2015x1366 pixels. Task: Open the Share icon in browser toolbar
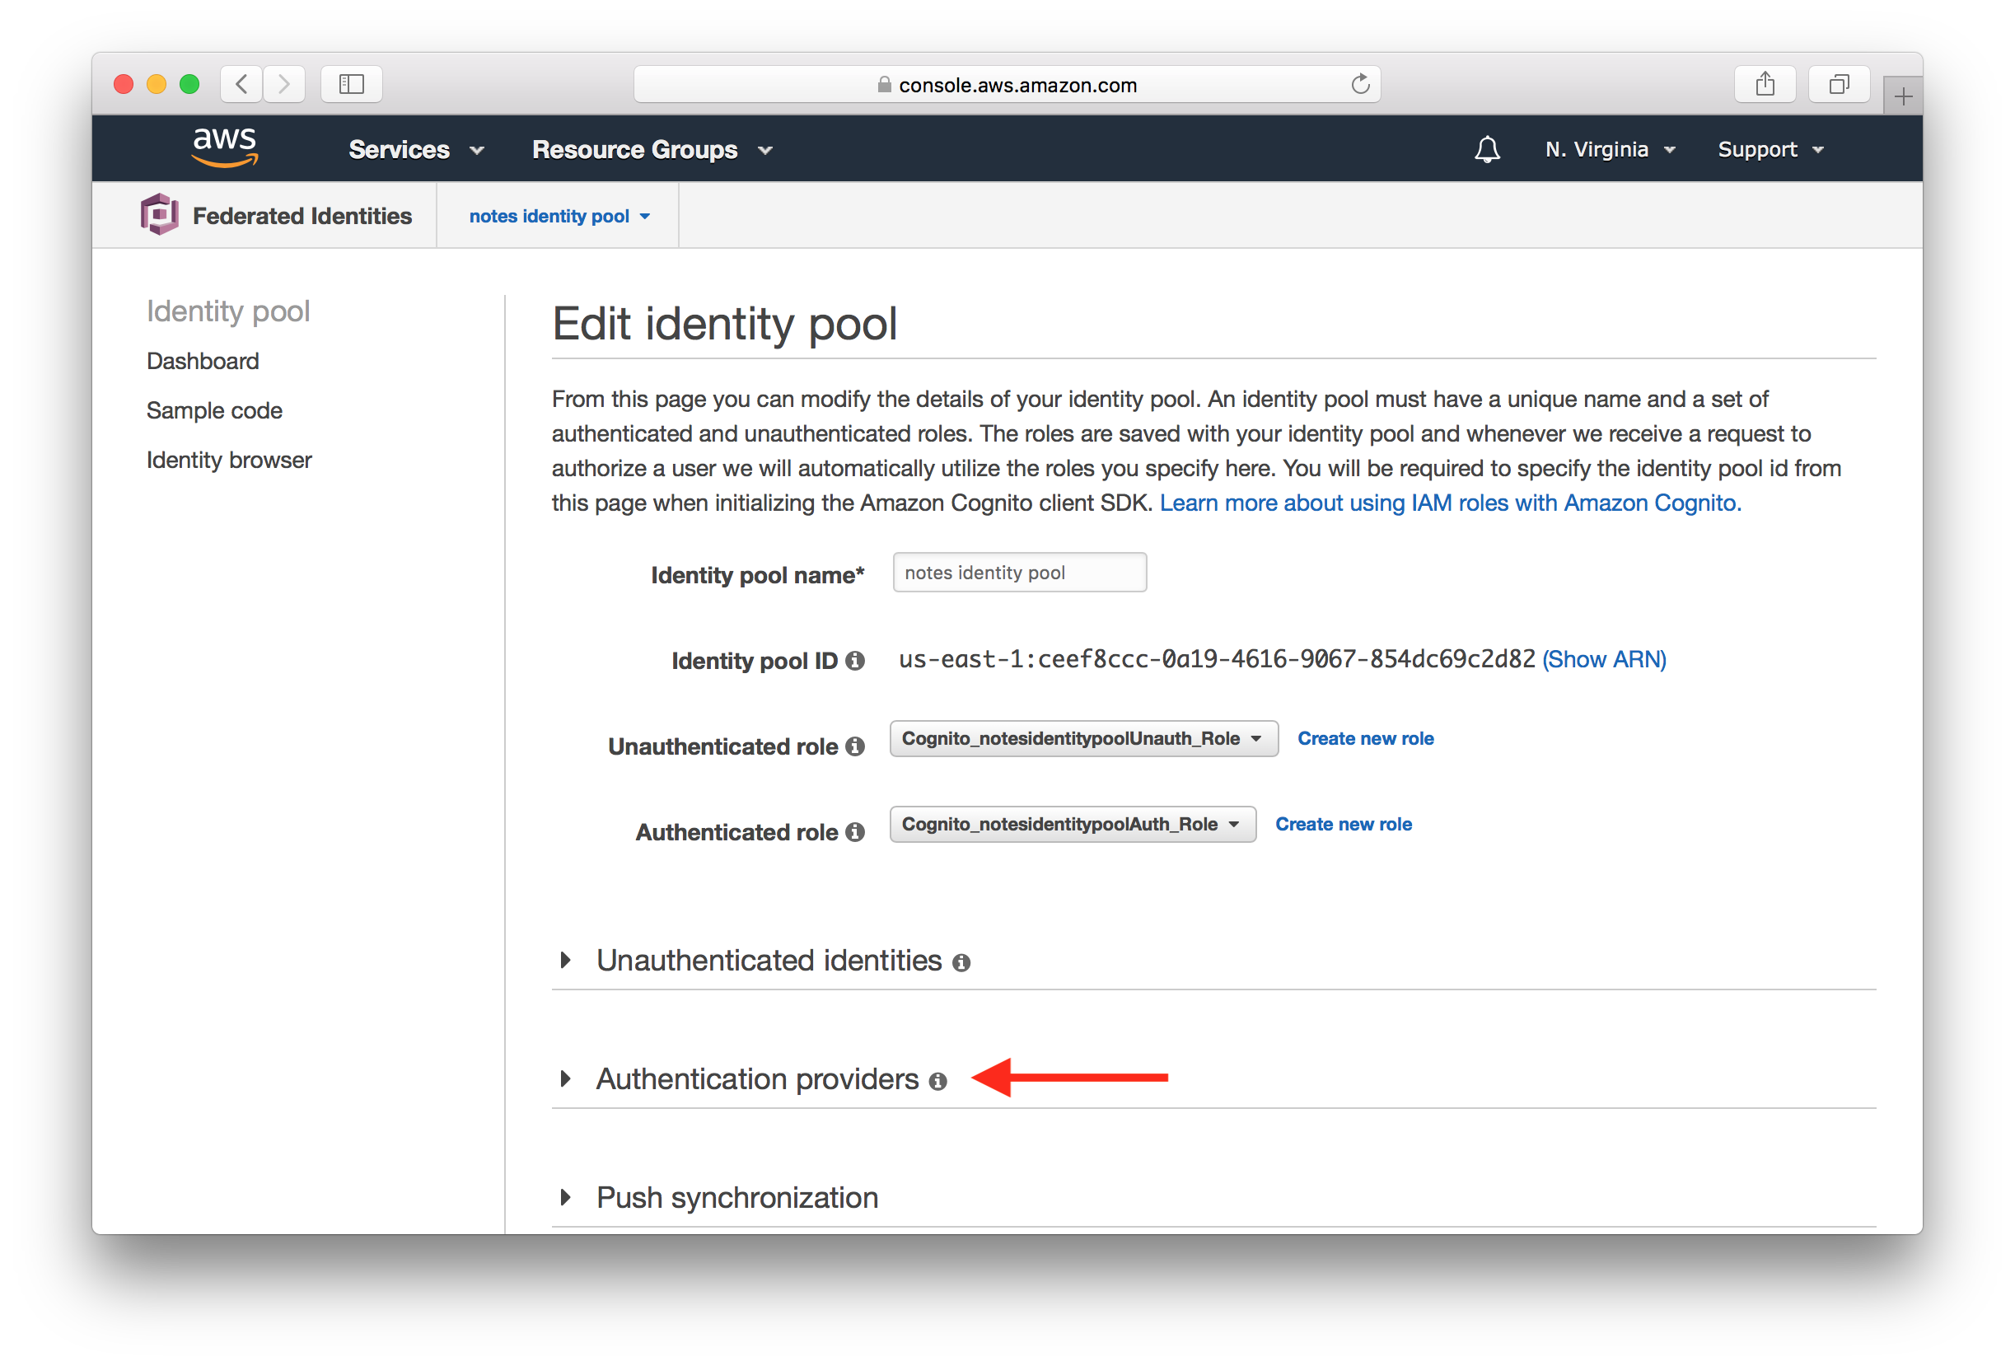coord(1765,83)
